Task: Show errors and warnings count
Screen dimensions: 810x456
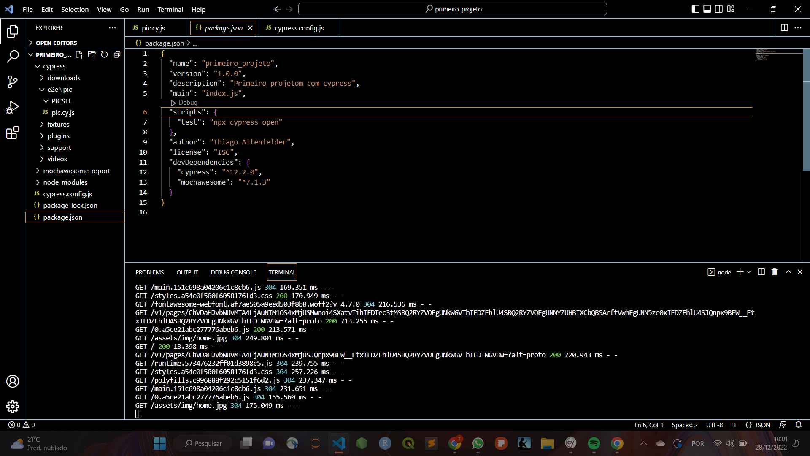Action: pyautogui.click(x=22, y=425)
